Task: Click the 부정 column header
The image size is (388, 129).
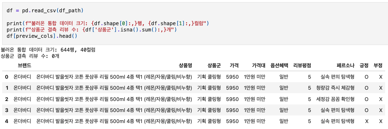Action: pyautogui.click(x=378, y=65)
